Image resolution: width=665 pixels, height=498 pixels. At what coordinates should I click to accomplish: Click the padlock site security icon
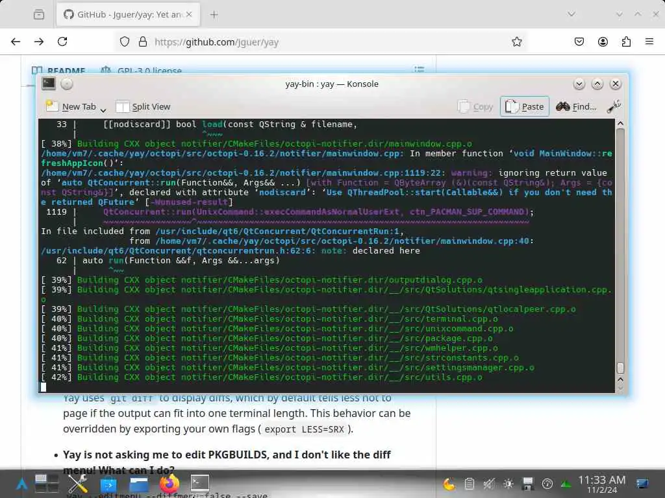coord(143,41)
